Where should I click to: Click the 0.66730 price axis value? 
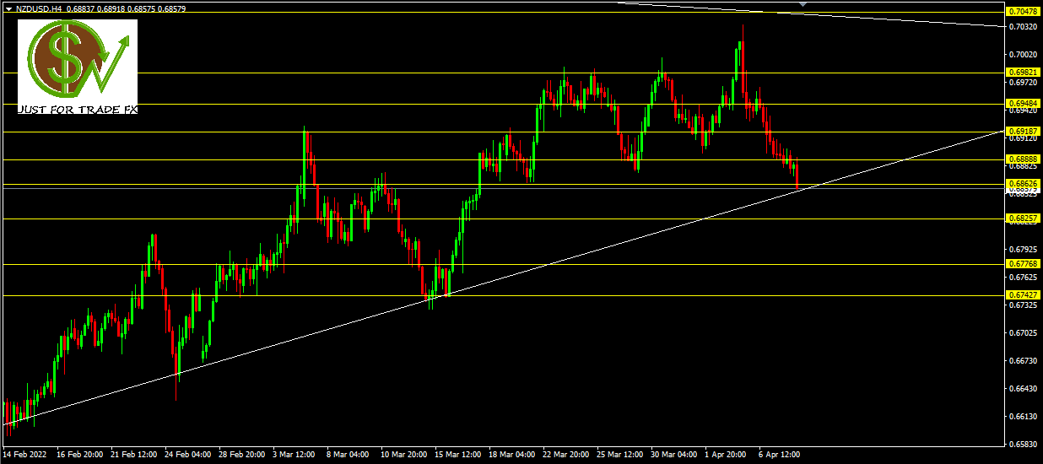tap(1024, 361)
